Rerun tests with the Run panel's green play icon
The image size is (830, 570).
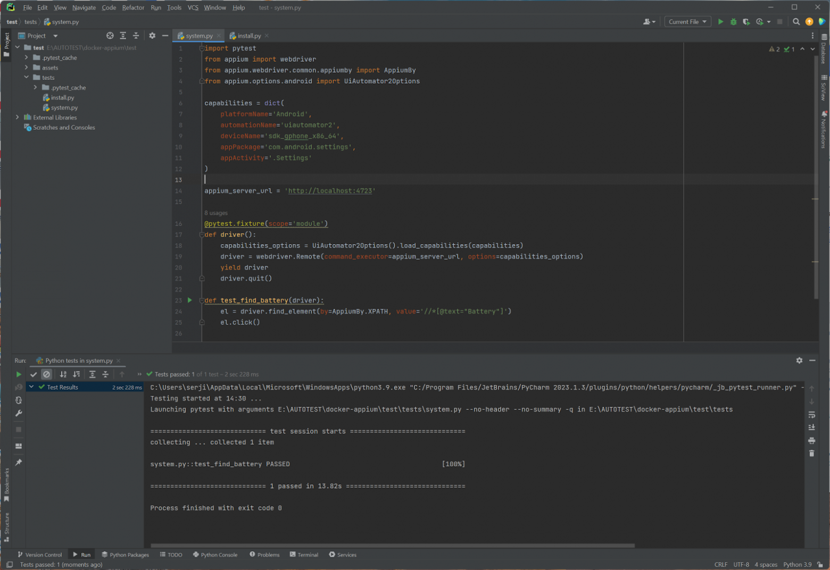19,374
